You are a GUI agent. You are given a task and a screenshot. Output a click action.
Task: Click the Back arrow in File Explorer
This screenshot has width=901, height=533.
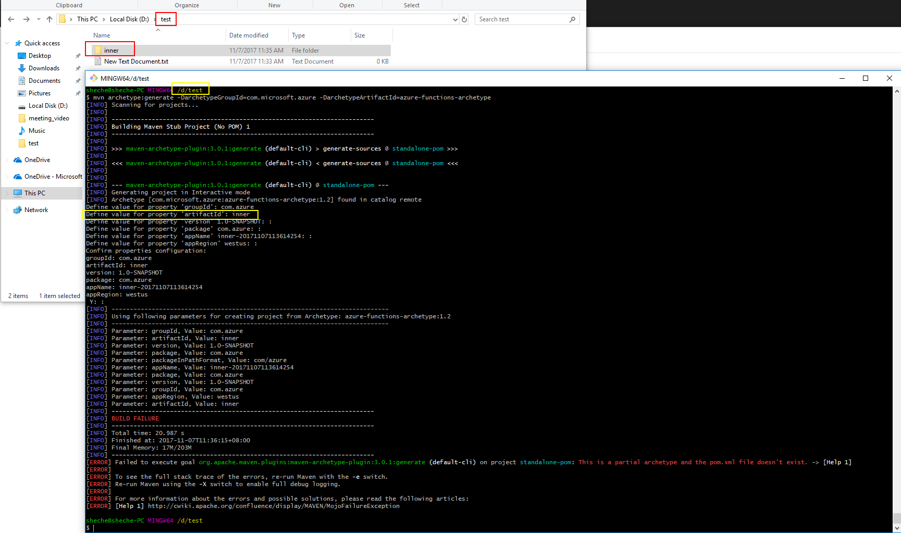coord(11,19)
